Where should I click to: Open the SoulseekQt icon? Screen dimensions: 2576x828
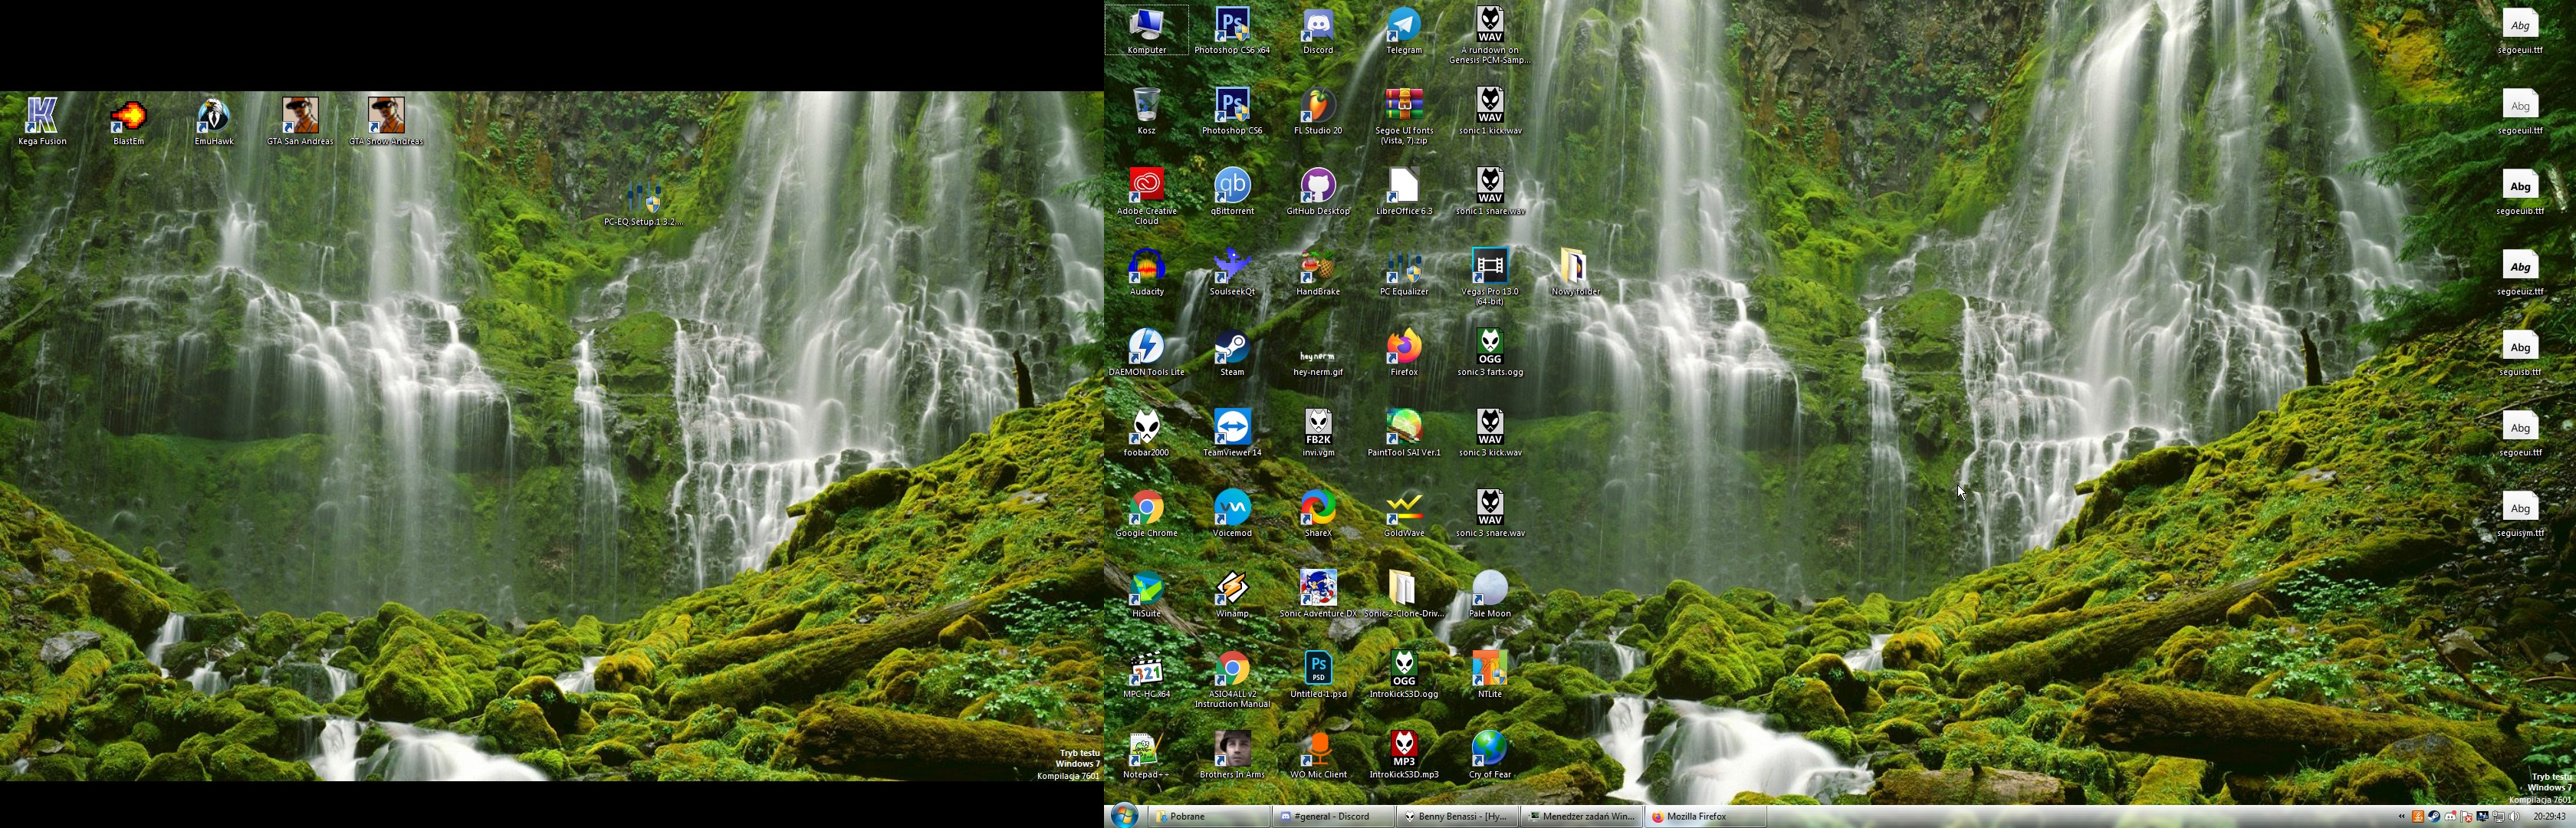pyautogui.click(x=1232, y=272)
